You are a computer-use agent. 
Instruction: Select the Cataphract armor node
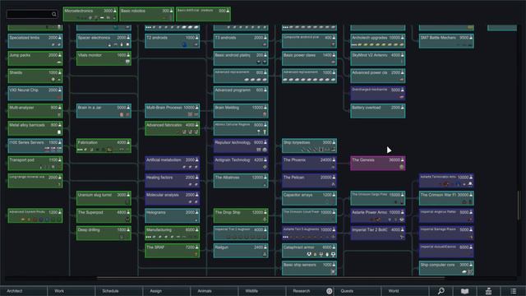tap(309, 251)
